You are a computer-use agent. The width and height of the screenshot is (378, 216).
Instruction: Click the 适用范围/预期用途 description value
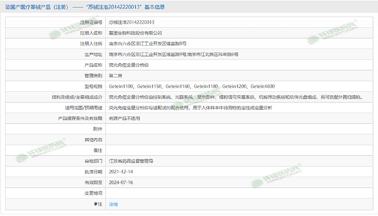190,108
